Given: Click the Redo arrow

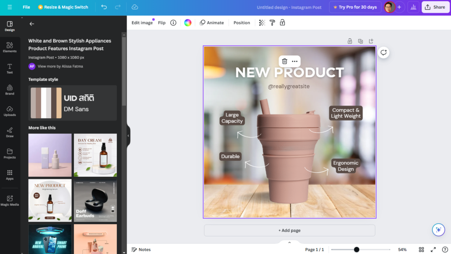Looking at the screenshot, I should coord(118,7).
